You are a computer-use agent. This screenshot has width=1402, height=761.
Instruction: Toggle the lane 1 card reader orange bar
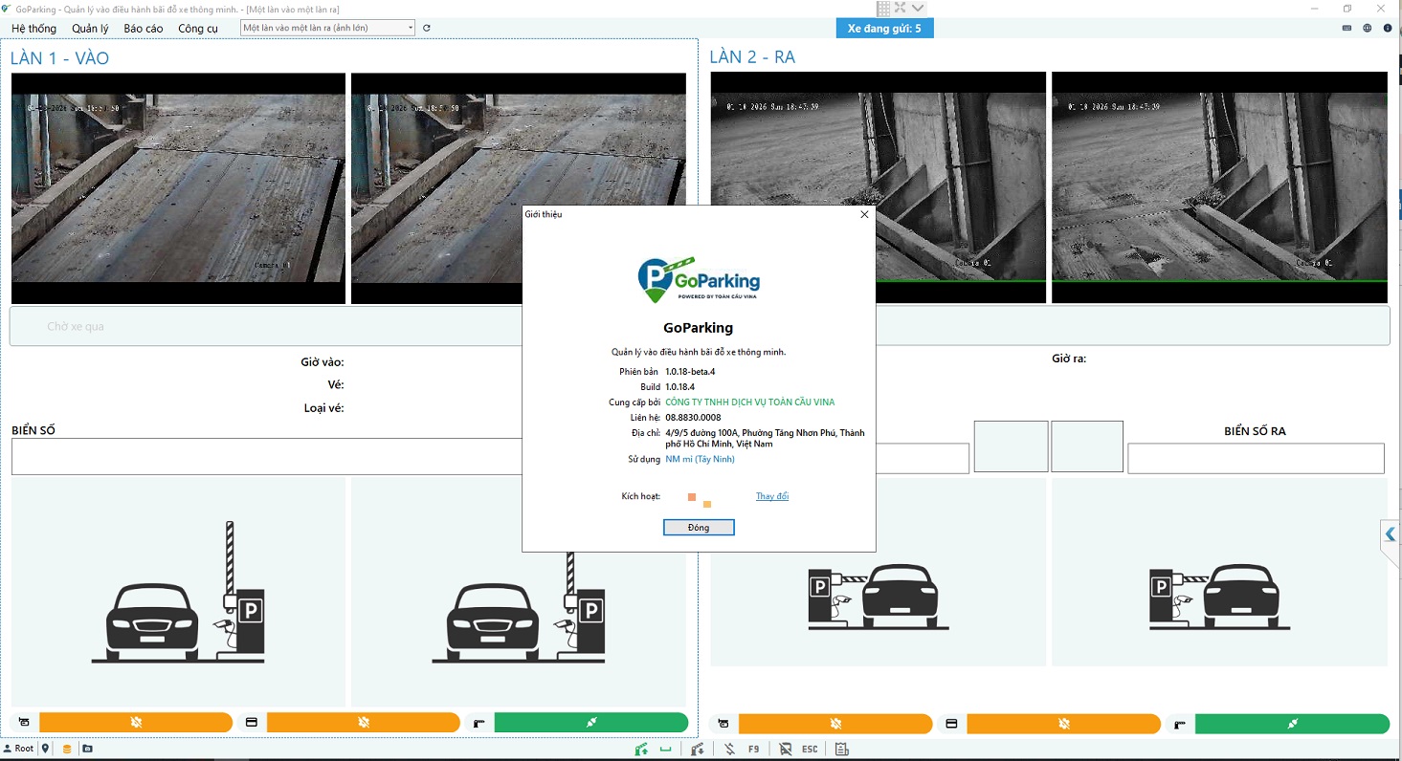pyautogui.click(x=364, y=723)
